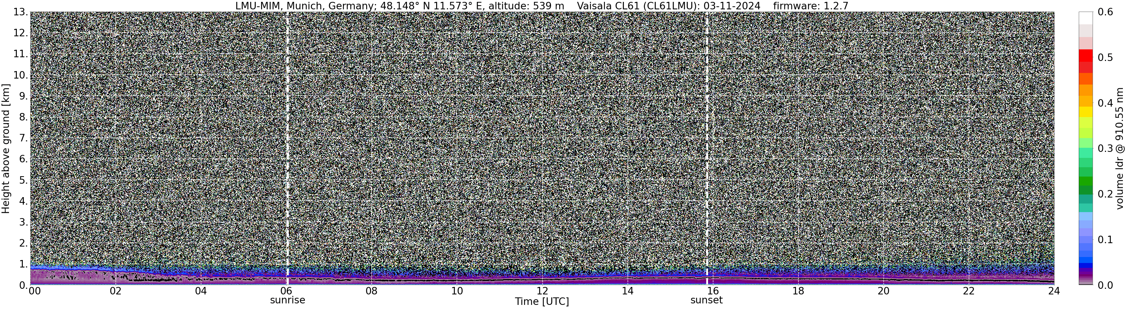Click the white dashed sunrise marker line
Viewport: 1127px width, 309px height.
287,149
